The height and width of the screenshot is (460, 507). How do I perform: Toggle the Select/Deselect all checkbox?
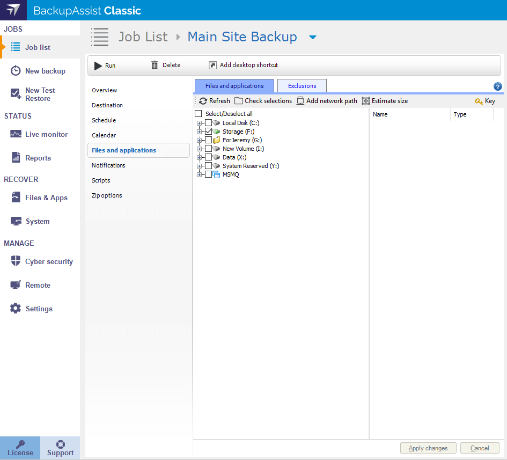tap(199, 114)
